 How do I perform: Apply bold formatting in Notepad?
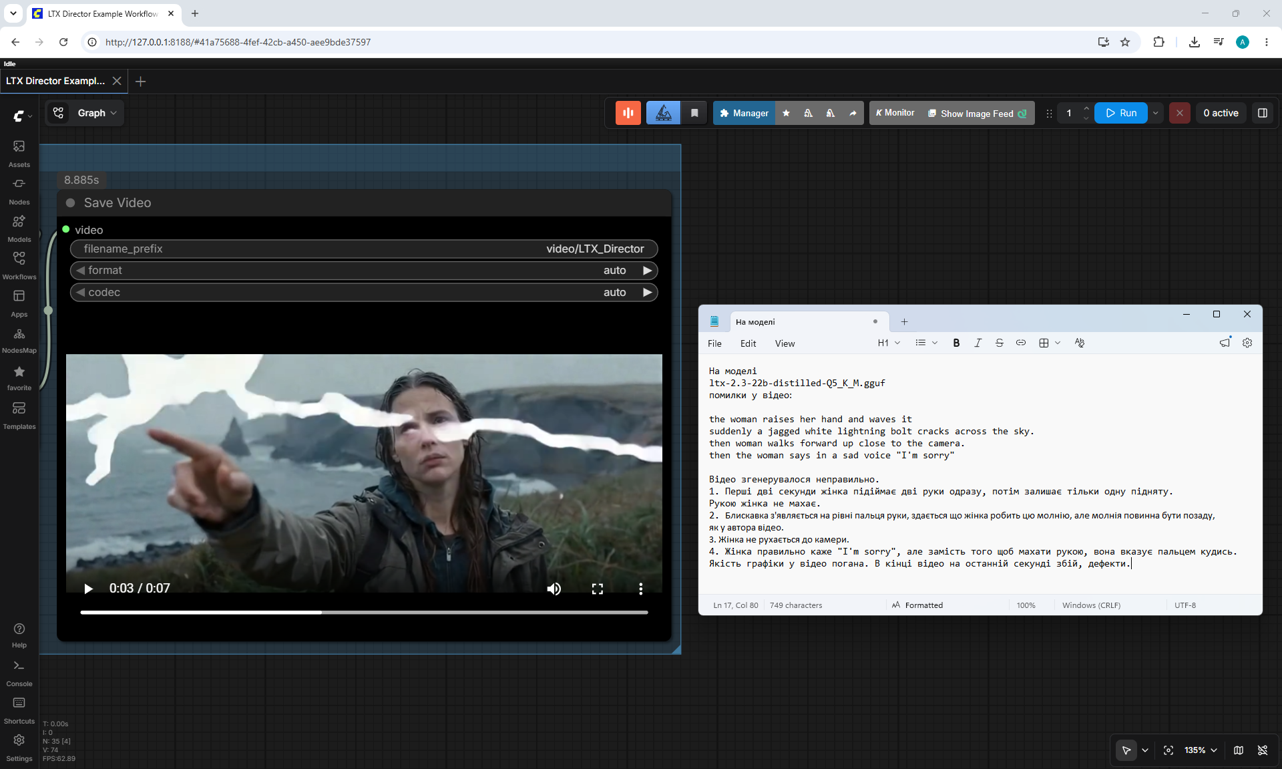[956, 343]
